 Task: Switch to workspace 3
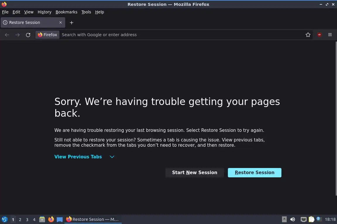[27, 220]
